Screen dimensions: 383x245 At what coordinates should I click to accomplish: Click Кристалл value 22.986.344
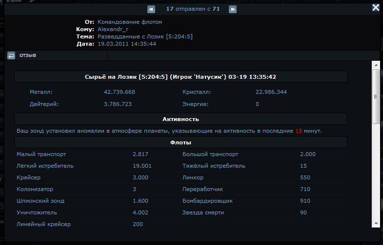point(271,92)
